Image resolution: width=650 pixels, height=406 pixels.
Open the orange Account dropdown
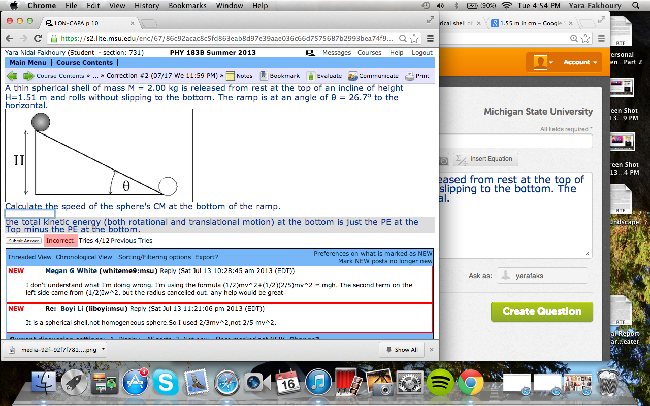click(x=579, y=62)
